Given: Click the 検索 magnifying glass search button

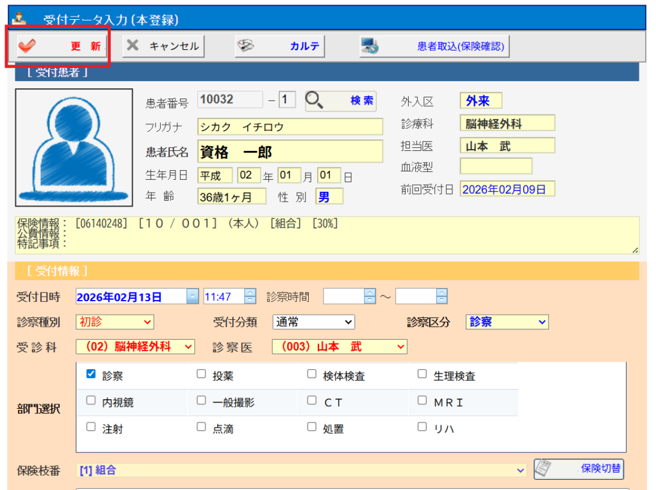Looking at the screenshot, I should [x=340, y=101].
